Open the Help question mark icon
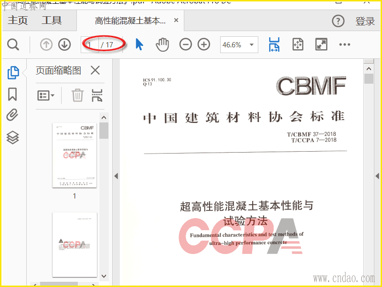382x287 pixels. [338, 21]
